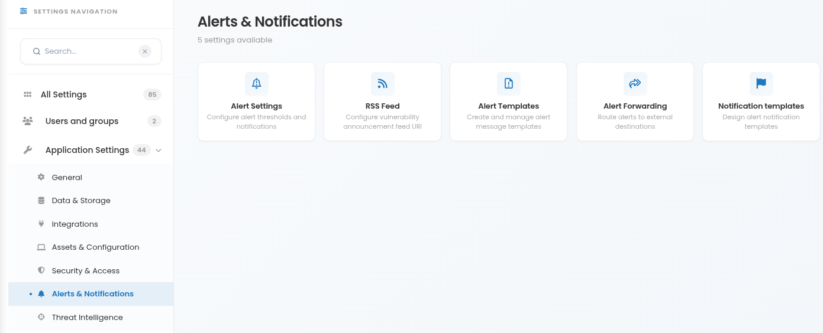
Task: Click the Notification templates flag icon
Action: click(761, 84)
